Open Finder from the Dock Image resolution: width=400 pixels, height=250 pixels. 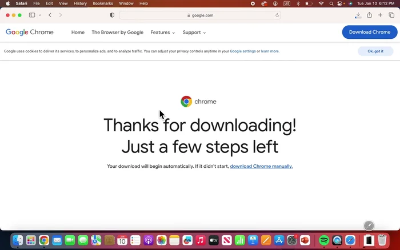pos(18,240)
